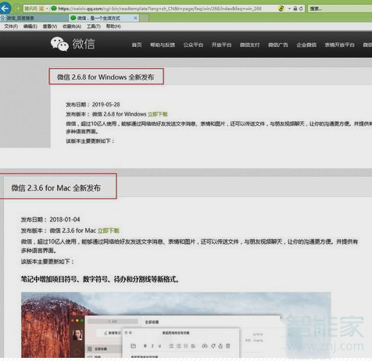Open the address bar dropdown arrow
Viewport: 372px width, 361px height.
click(289, 9)
